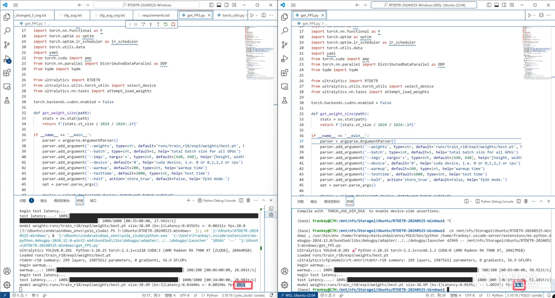Select the cfg_aug.txt editor tab
This screenshot has width=555, height=298.
[72, 15]
